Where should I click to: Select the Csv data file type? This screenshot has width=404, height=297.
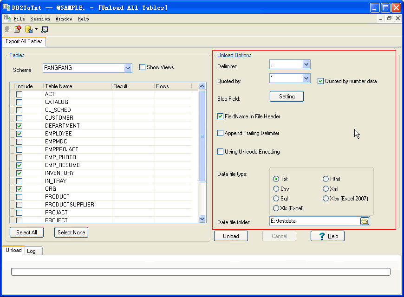coord(276,189)
